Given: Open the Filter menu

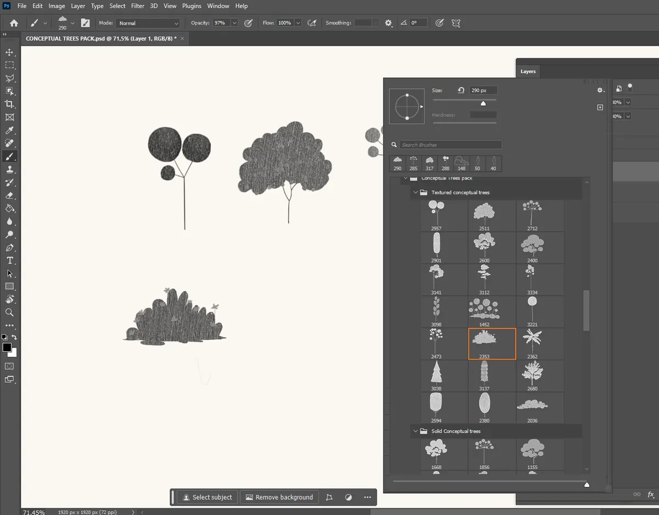Looking at the screenshot, I should [x=137, y=6].
